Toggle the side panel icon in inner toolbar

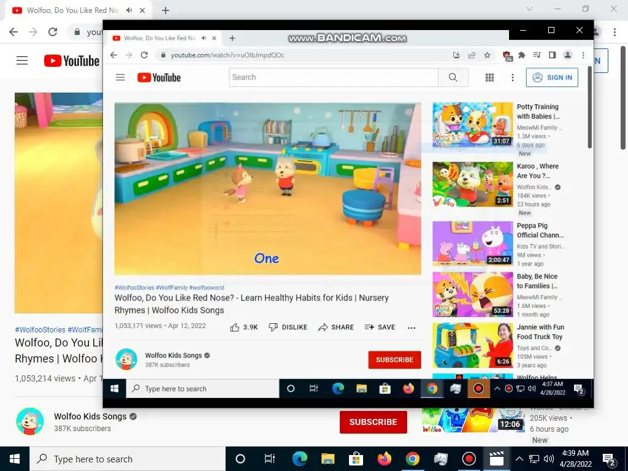click(x=553, y=55)
